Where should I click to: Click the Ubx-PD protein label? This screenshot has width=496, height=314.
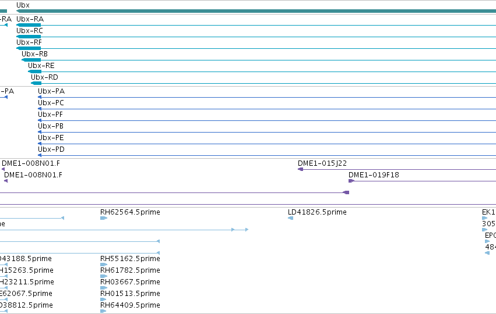[x=51, y=149]
